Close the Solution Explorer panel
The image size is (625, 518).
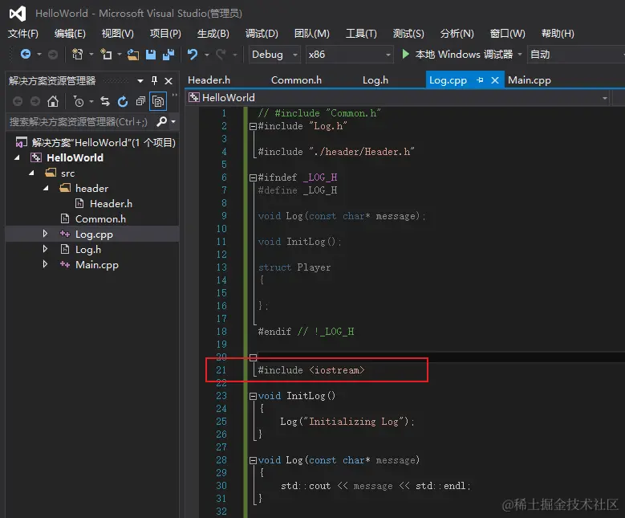point(168,81)
